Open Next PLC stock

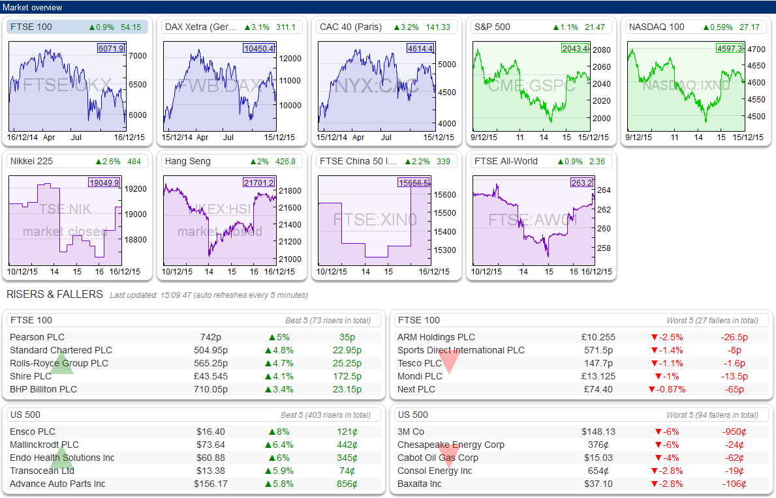[416, 389]
